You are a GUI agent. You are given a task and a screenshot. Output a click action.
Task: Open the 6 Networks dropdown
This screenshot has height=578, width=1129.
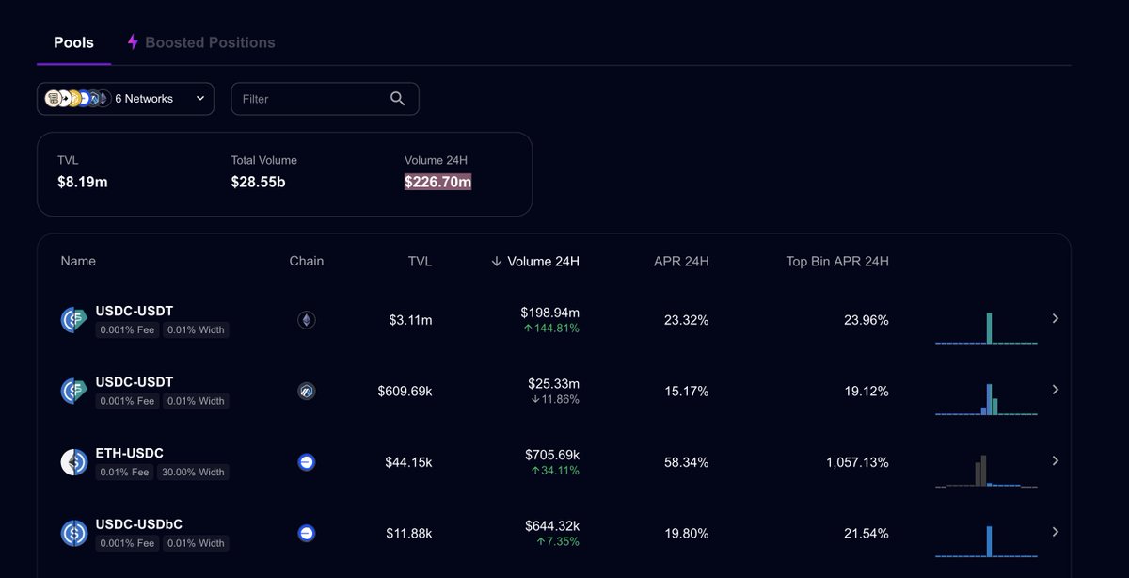pos(125,99)
